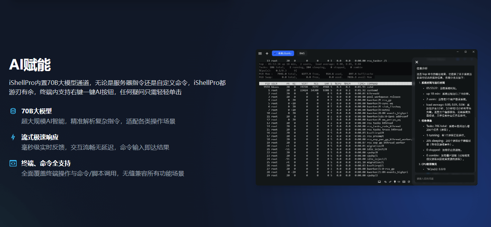Screen dimensions: 491x227
Task: Click the lightning icon beside 流式极速响应
Action: (x=13, y=137)
